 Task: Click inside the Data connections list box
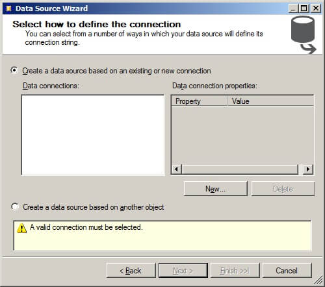[x=93, y=135]
